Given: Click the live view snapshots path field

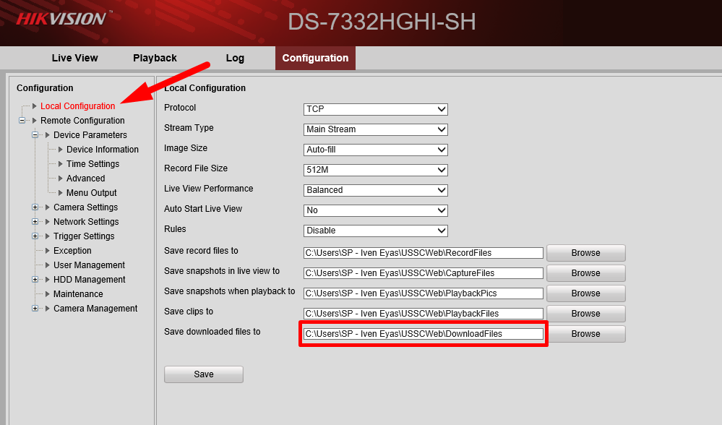Looking at the screenshot, I should coord(424,273).
